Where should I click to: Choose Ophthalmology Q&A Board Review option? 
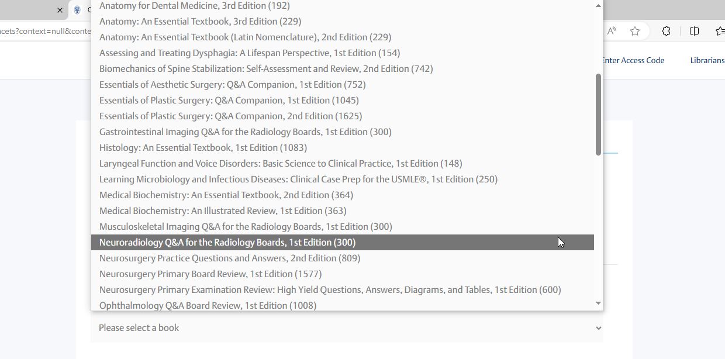208,305
